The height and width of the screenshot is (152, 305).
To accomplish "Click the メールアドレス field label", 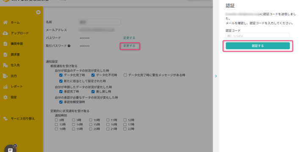I will tap(56, 30).
